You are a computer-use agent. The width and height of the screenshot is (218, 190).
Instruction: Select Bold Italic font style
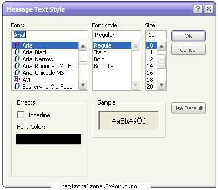(x=112, y=66)
